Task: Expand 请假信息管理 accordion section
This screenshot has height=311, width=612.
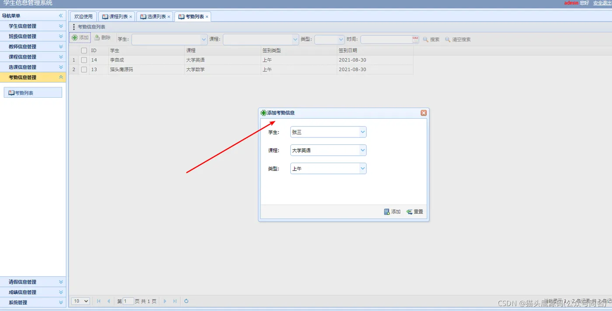Action: pos(33,282)
